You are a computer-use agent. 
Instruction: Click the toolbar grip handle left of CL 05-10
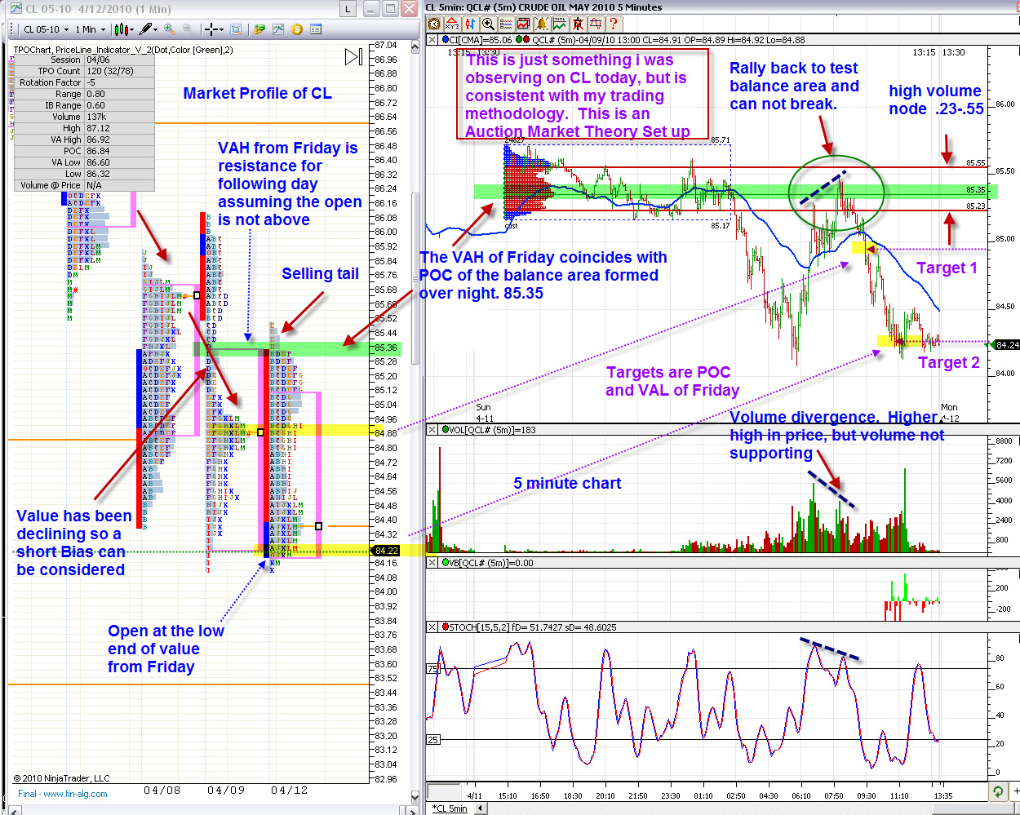(11, 29)
